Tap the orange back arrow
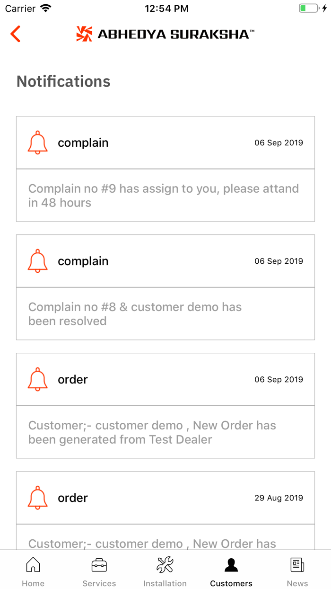The height and width of the screenshot is (589, 331). [x=16, y=34]
